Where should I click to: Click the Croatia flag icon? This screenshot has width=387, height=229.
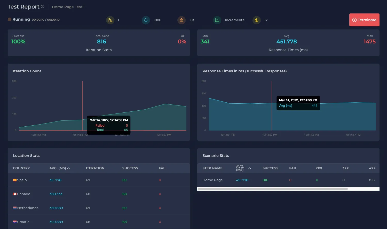[x=15, y=222]
